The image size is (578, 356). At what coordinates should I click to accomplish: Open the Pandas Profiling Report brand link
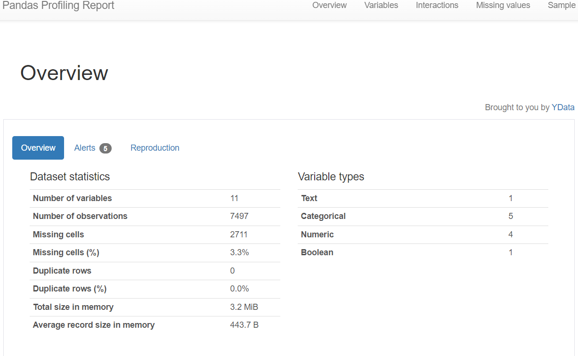pyautogui.click(x=58, y=6)
